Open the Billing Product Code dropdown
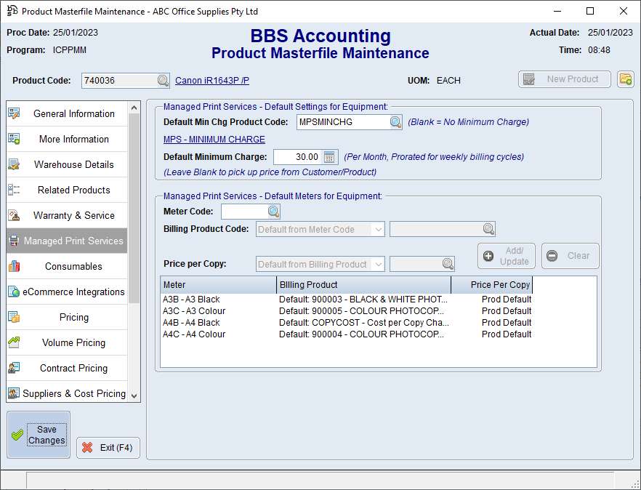The height and width of the screenshot is (490, 641). [377, 230]
